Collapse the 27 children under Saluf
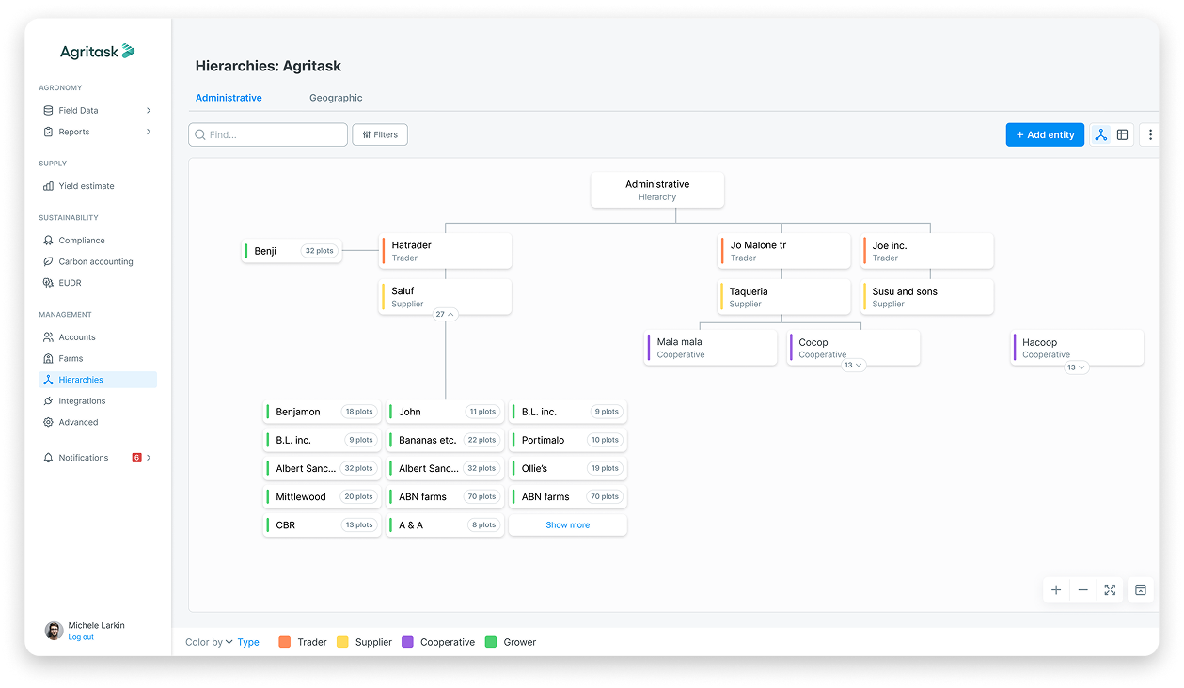Image resolution: width=1184 pixels, height=688 pixels. 445,315
